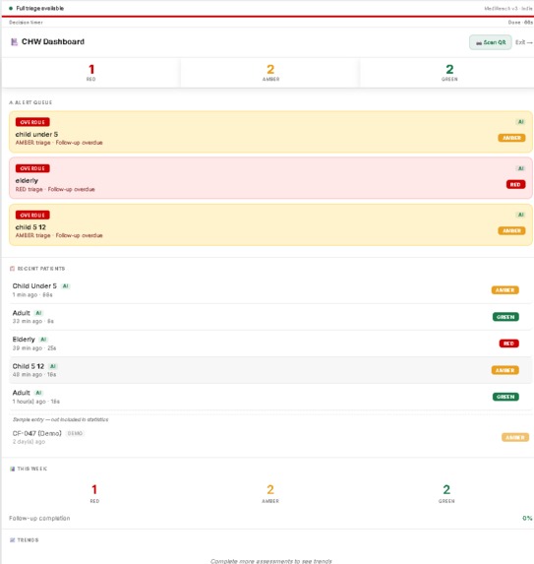Screen dimensions: 534x564
Task: Click the 0% follow-up completion value
Action: (x=527, y=519)
